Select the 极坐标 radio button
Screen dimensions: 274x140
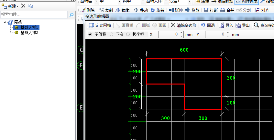tap(128, 34)
